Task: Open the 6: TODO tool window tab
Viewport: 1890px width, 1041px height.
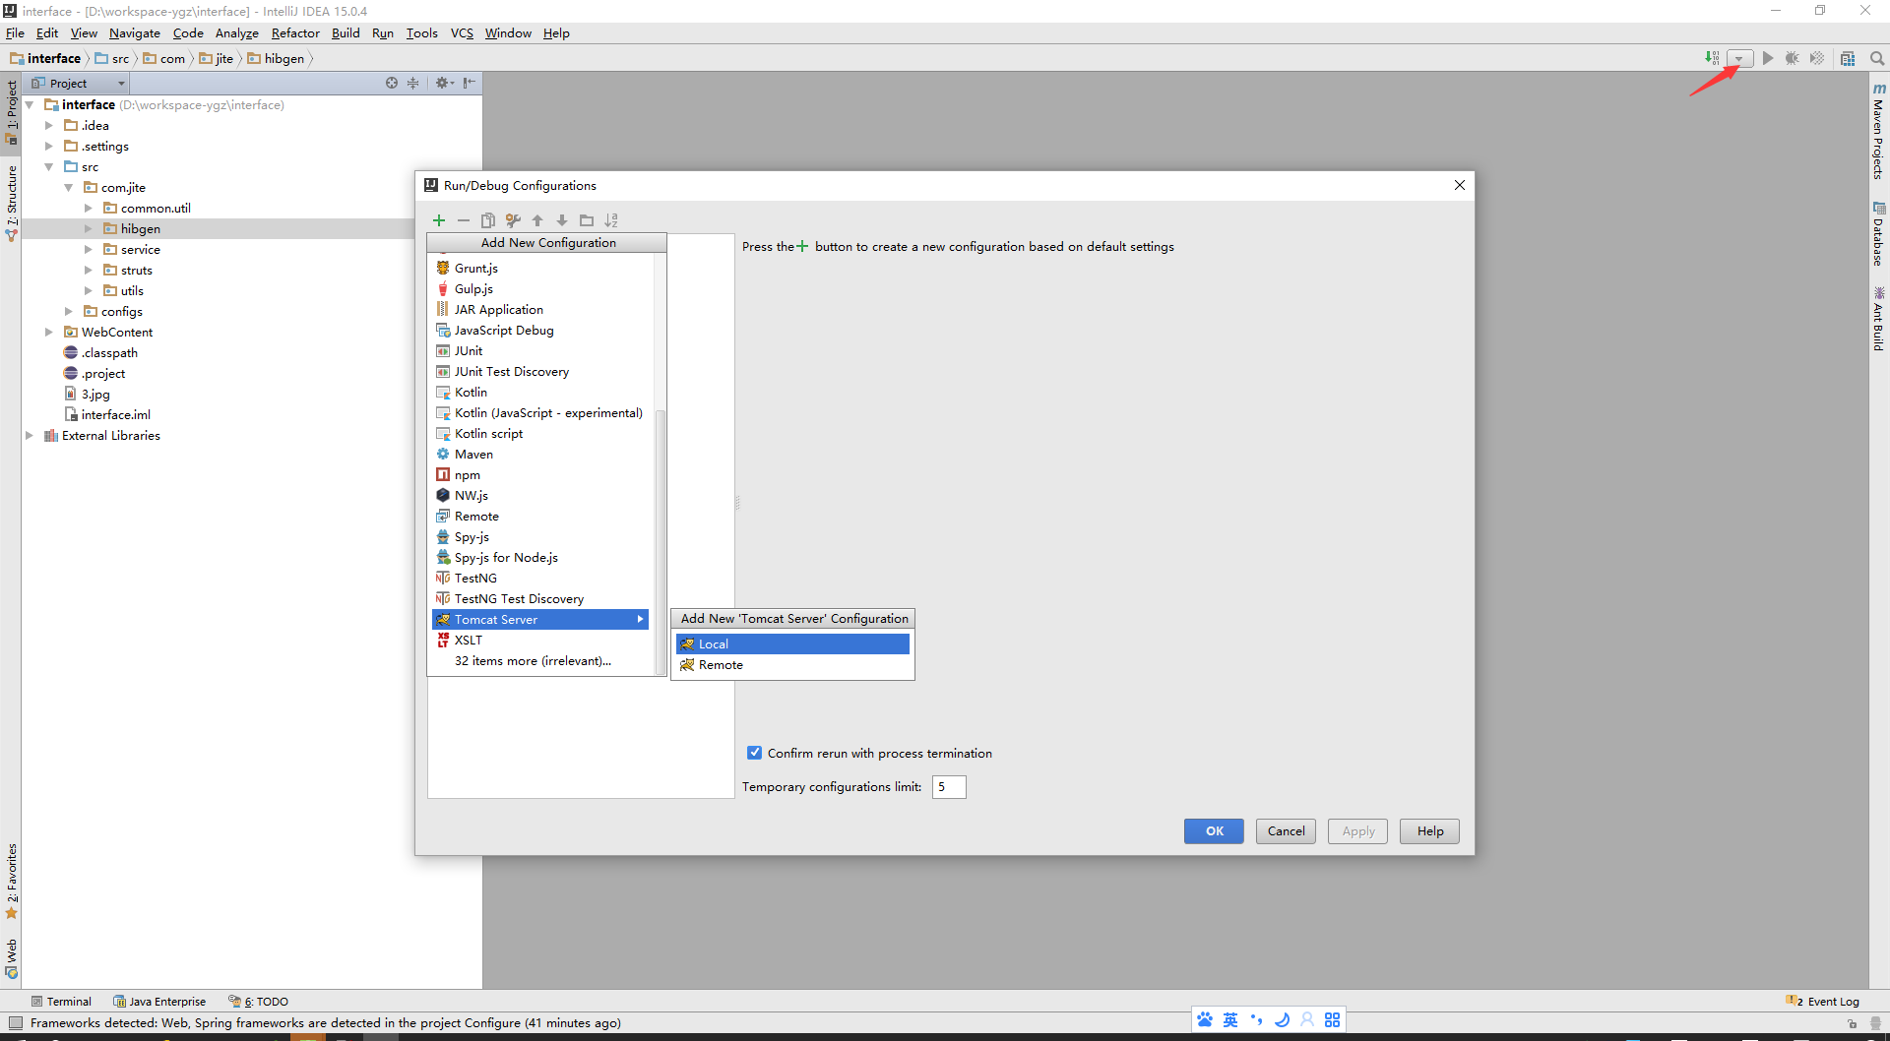Action: [x=259, y=1002]
